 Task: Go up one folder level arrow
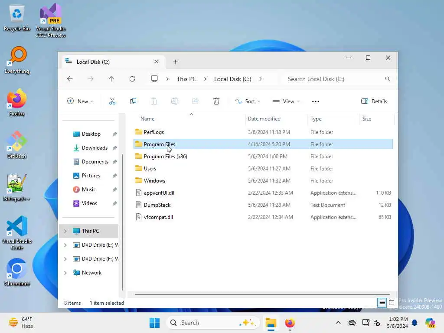click(111, 79)
